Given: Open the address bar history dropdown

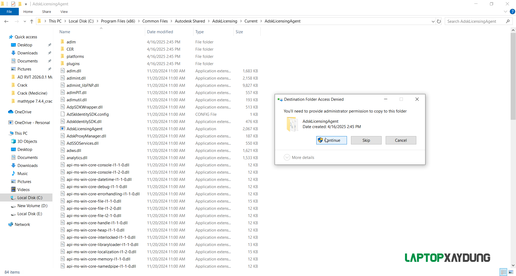Looking at the screenshot, I should click(x=433, y=21).
